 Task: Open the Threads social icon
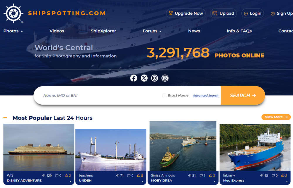point(165,78)
